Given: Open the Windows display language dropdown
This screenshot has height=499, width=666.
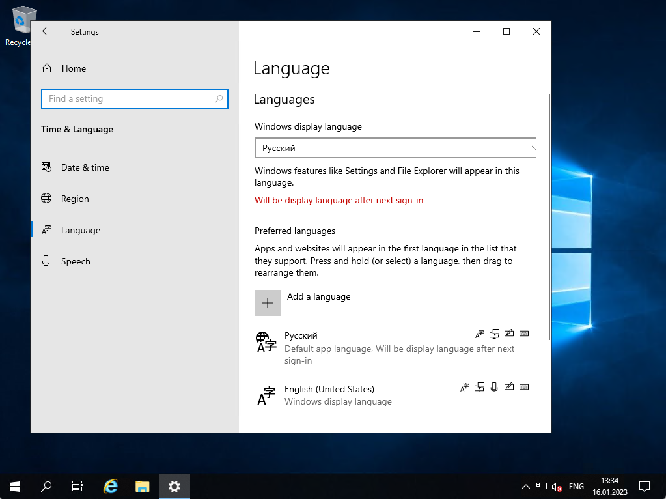Looking at the screenshot, I should (395, 148).
